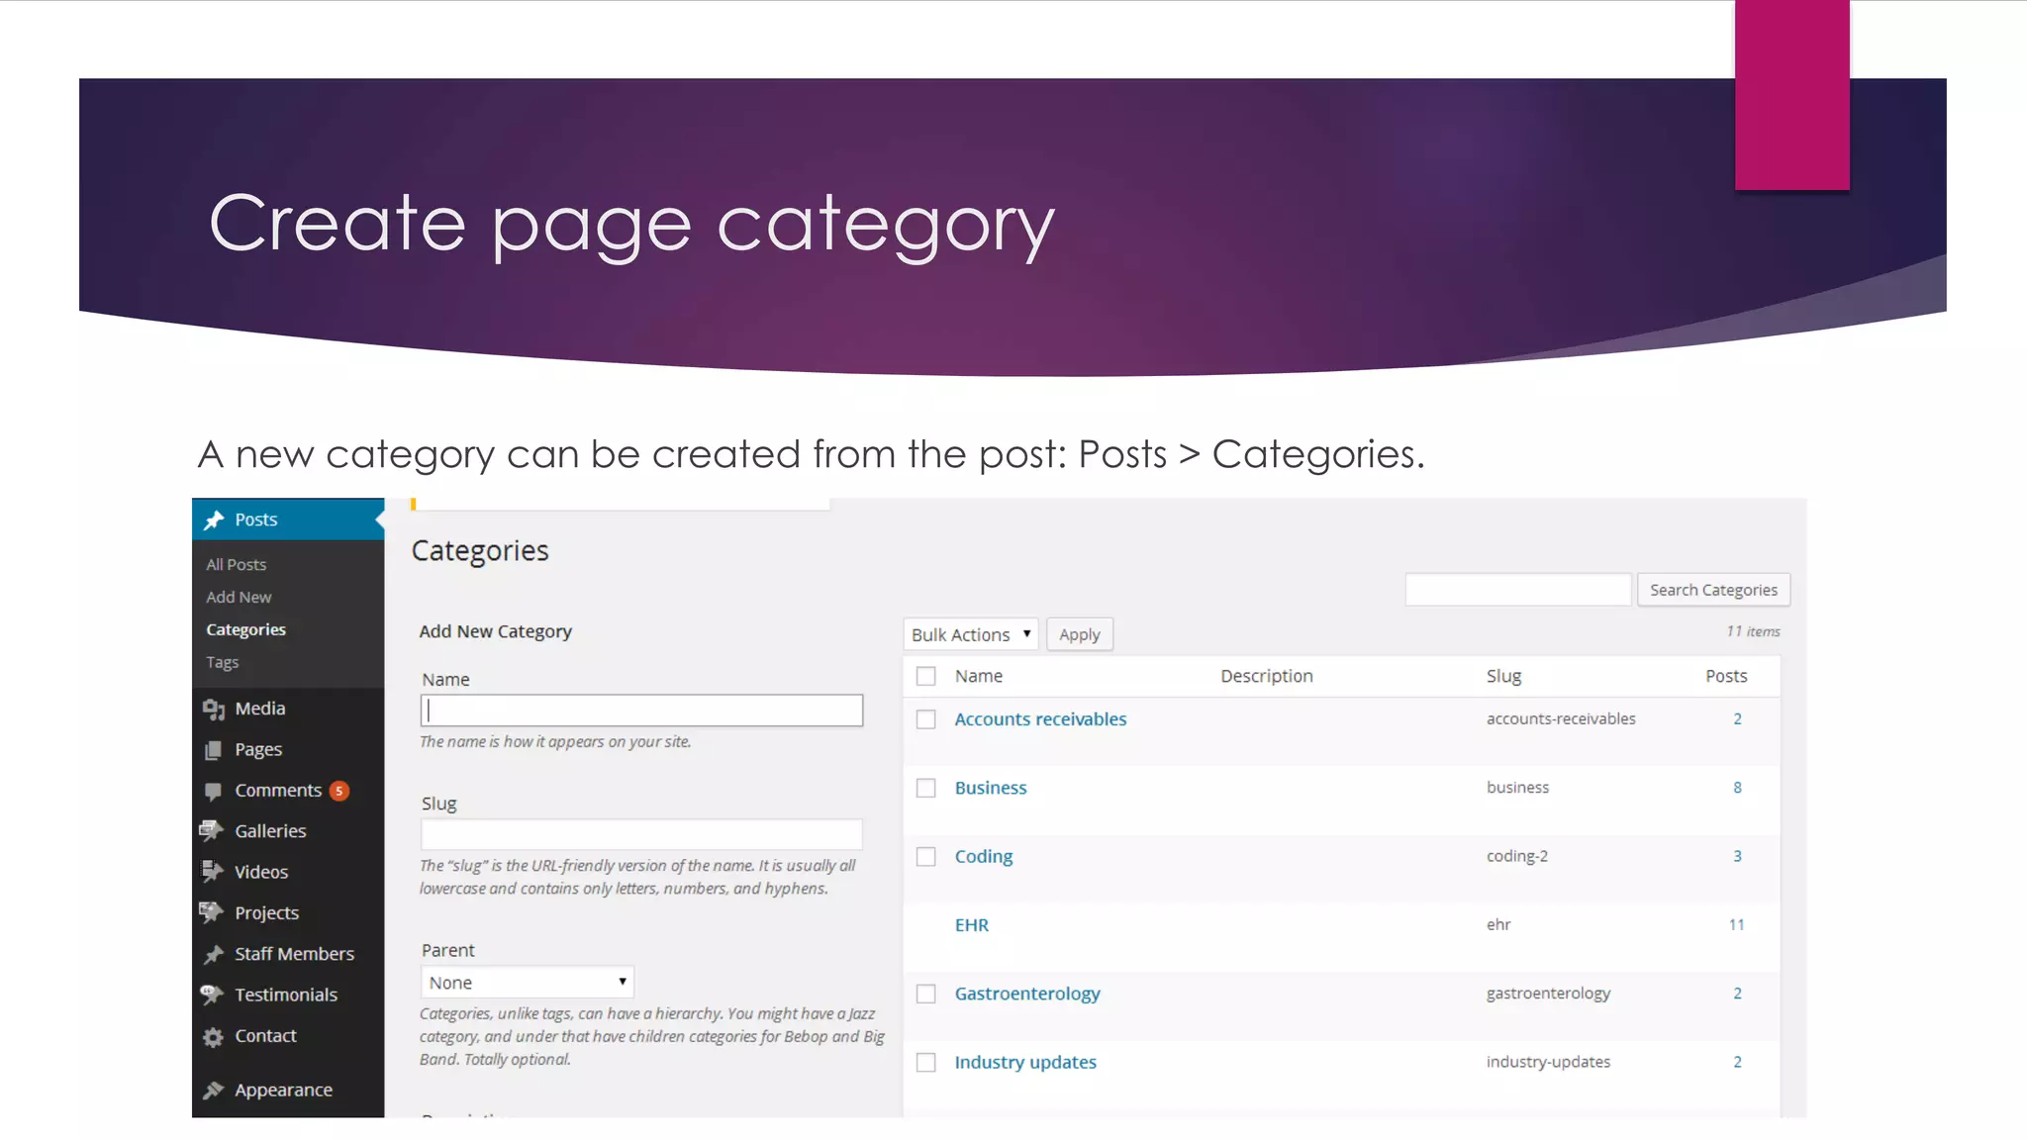Click post count 2 for Accounts receivables

tap(1737, 719)
